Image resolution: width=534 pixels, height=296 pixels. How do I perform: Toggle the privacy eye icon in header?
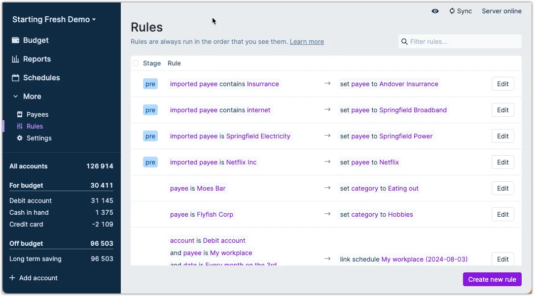pyautogui.click(x=435, y=11)
